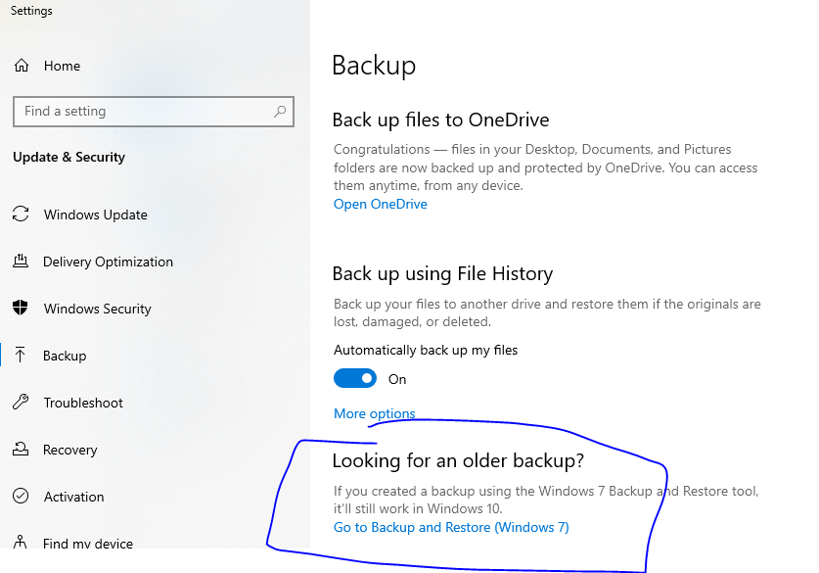Open More options for File History
Viewport: 819px width, 573px height.
(375, 413)
